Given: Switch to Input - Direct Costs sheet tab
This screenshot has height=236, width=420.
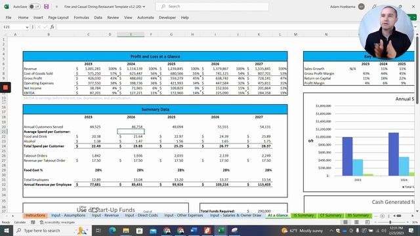Looking at the screenshot, I should coord(141,216).
